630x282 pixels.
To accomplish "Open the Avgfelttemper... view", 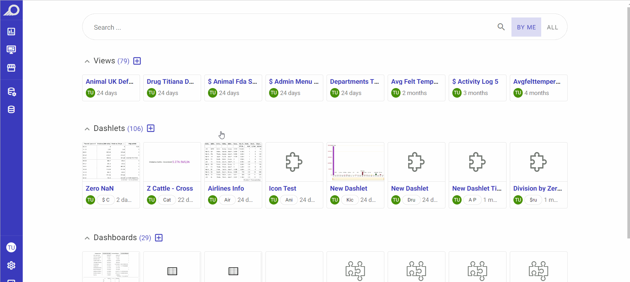I will click(x=539, y=88).
